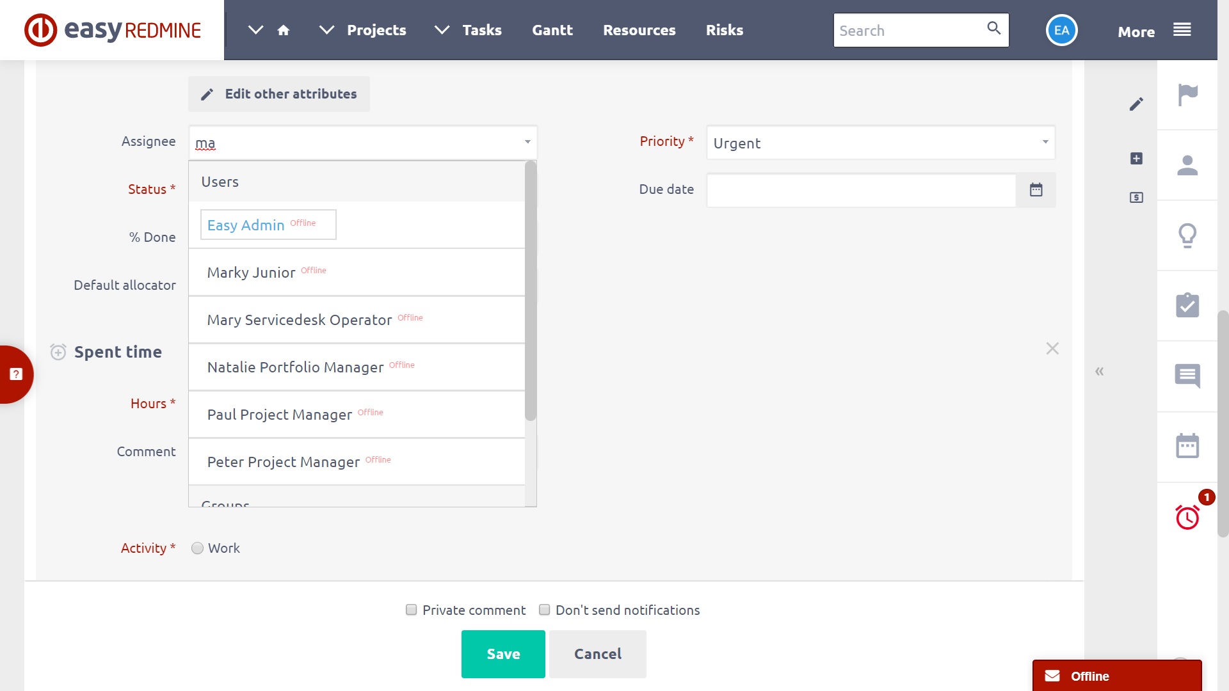Check Don't send notifications option
Viewport: 1229px width, 691px height.
pos(545,610)
